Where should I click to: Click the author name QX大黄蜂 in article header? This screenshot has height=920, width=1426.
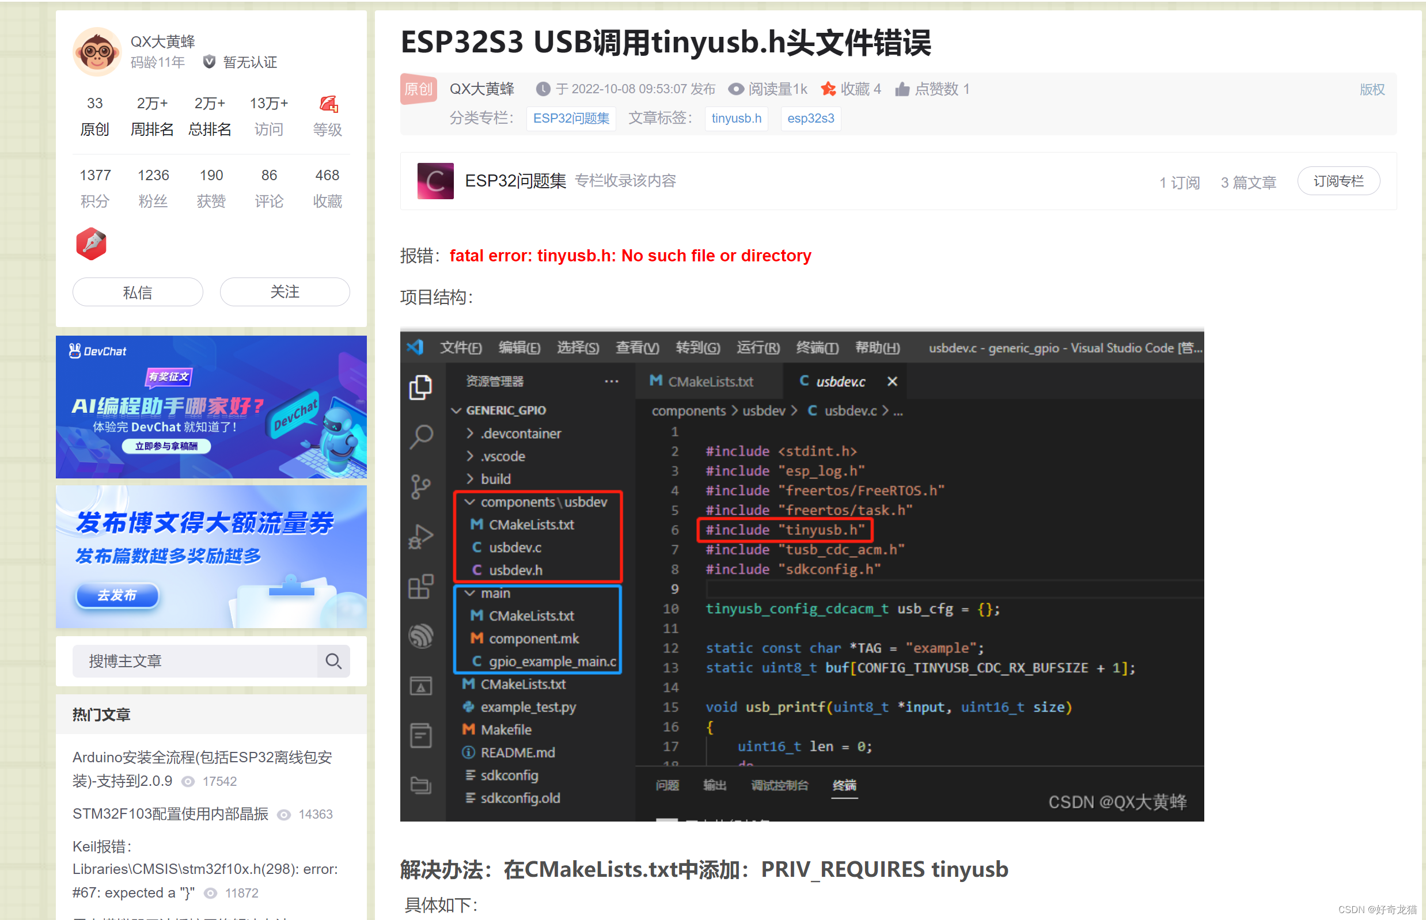click(x=481, y=89)
